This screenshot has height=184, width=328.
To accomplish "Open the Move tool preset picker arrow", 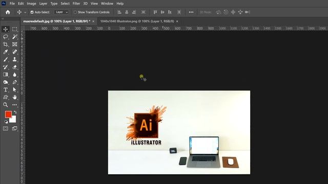I will point(25,12).
